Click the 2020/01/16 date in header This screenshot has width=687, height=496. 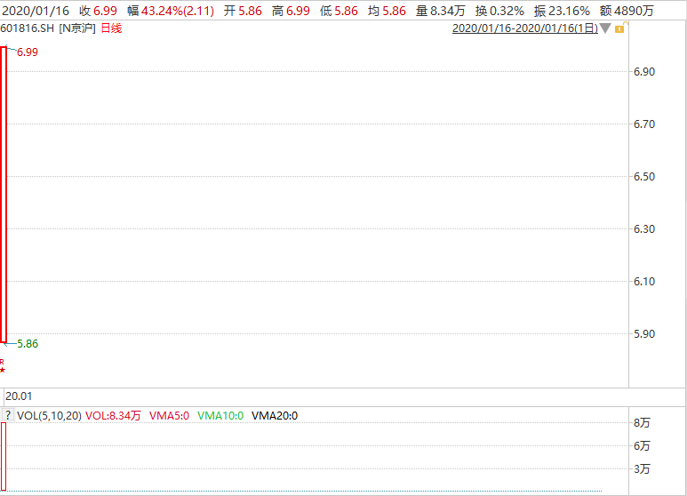click(x=36, y=11)
